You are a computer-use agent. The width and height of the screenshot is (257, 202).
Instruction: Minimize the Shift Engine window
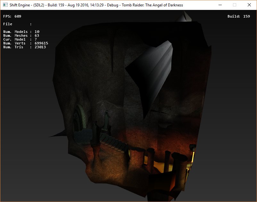click(x=220, y=5)
